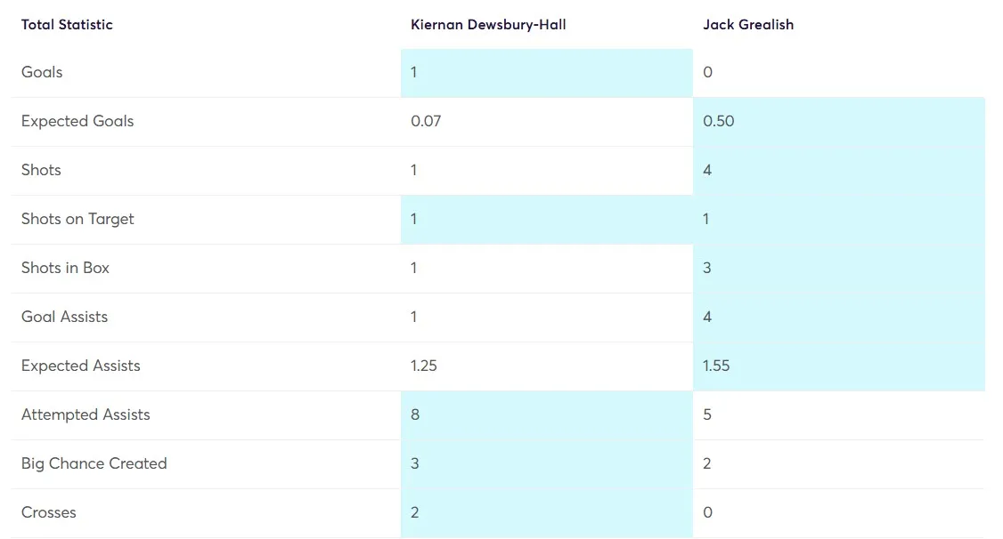Select Grealish's Crosses value 0
Screen dimensions: 1003x539
point(707,512)
